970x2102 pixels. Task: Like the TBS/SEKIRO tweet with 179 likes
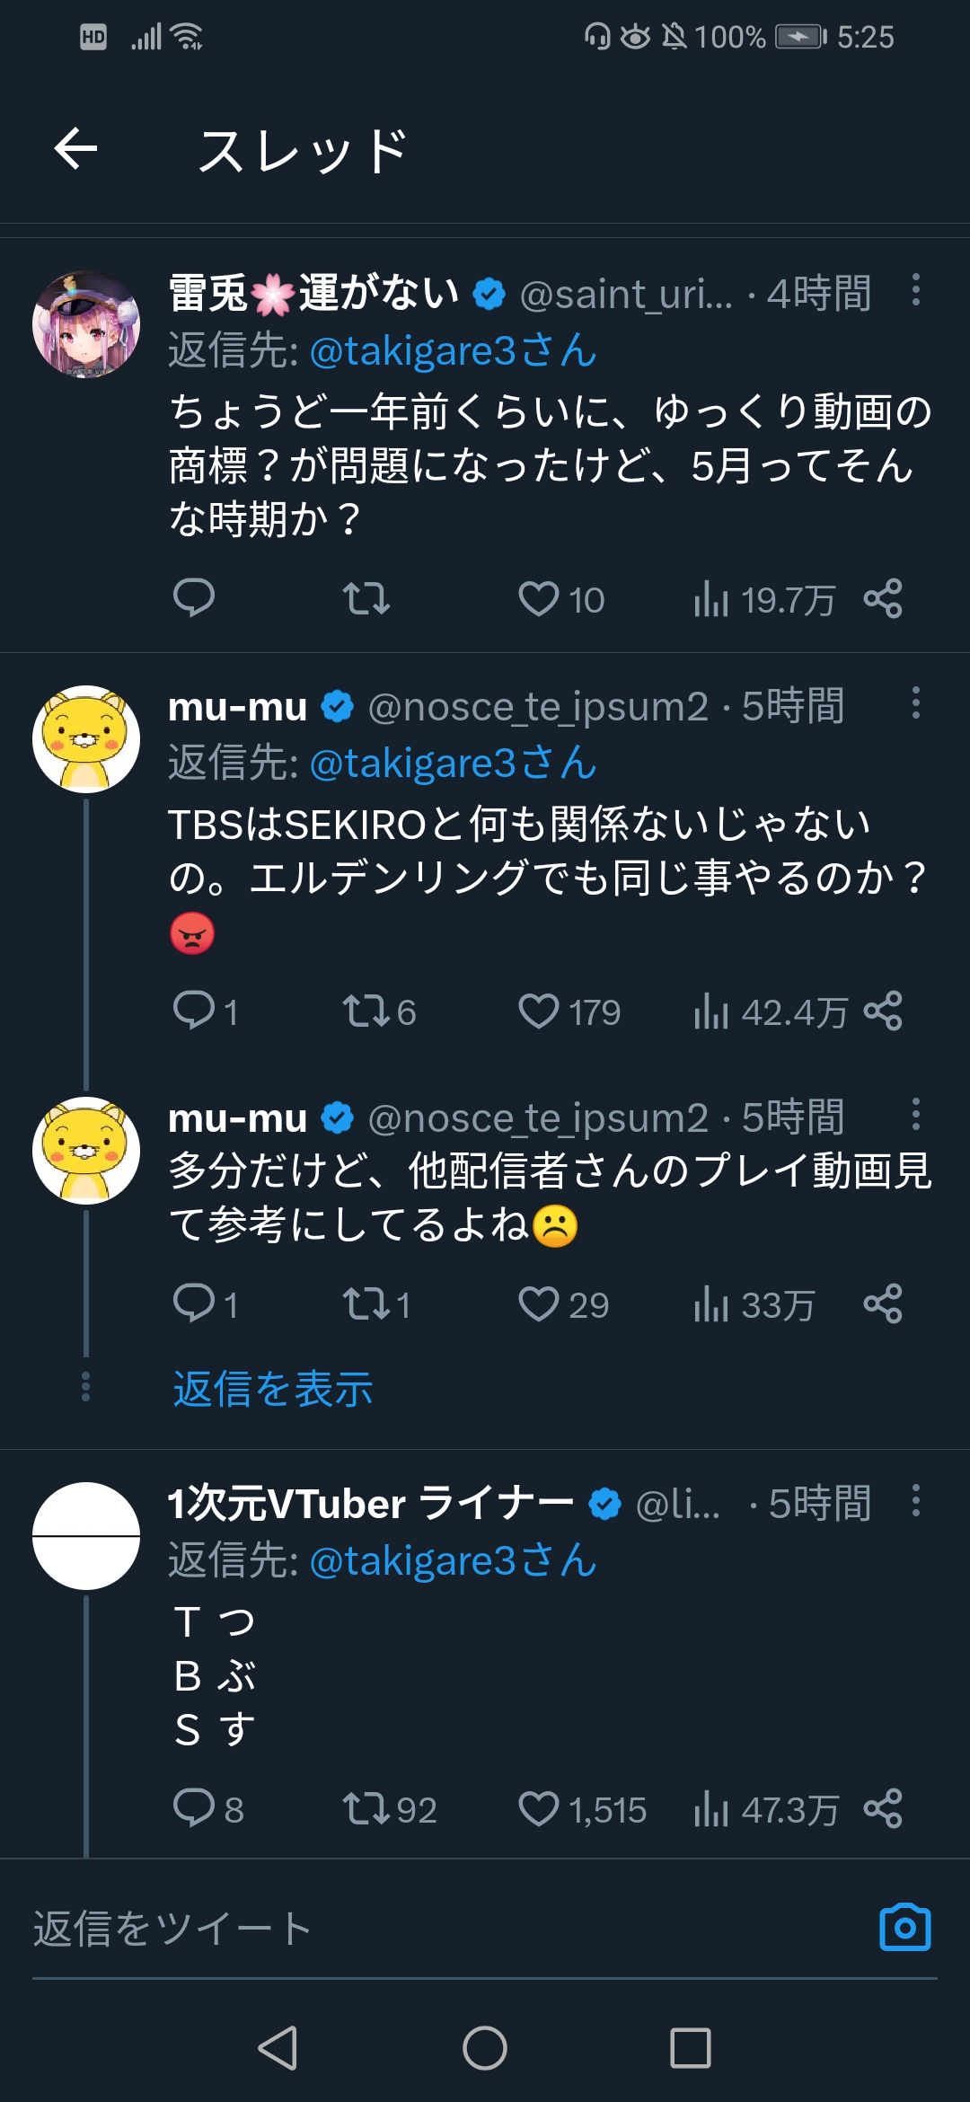point(539,1011)
